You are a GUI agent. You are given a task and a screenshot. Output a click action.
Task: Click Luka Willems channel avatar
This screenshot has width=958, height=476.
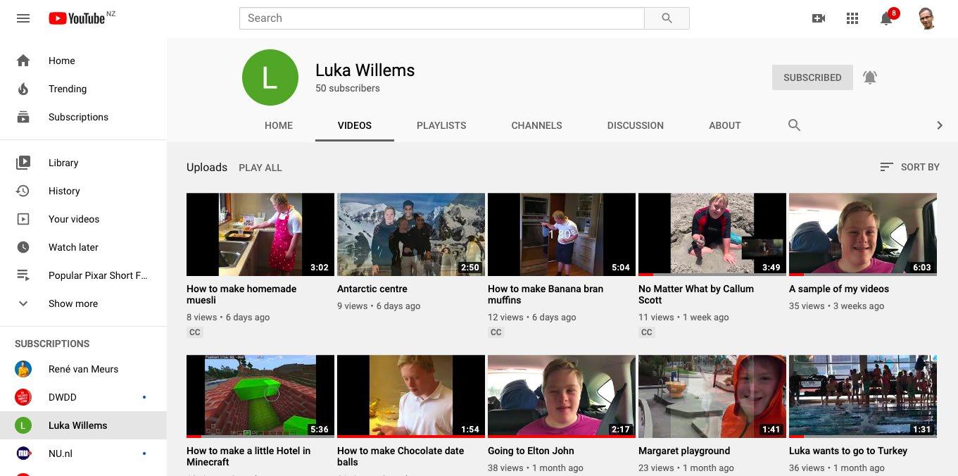[270, 77]
